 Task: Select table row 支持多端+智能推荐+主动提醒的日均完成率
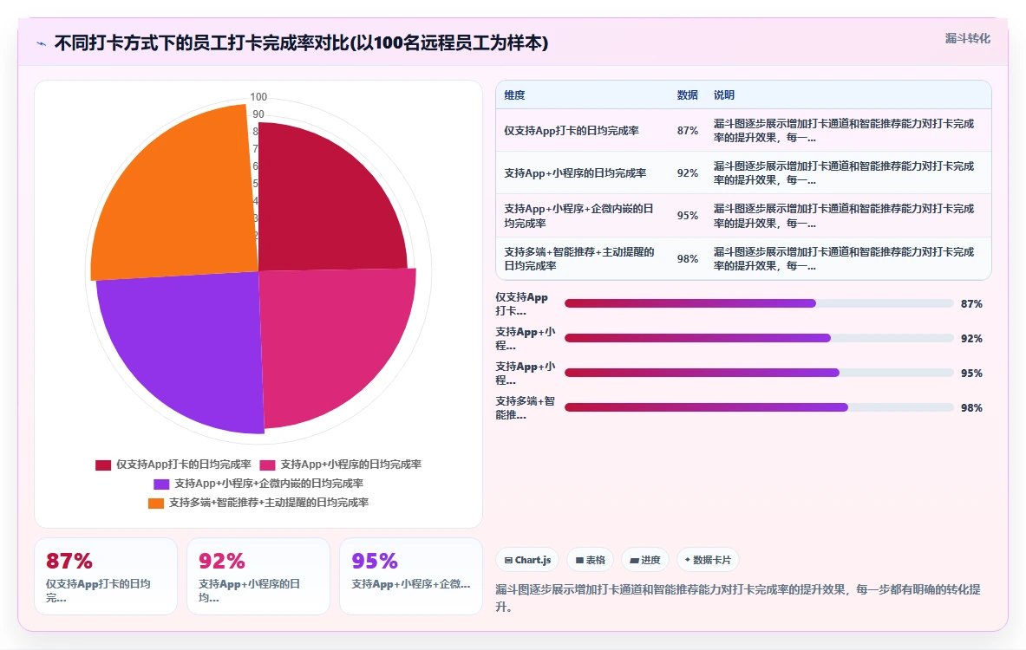coord(743,258)
